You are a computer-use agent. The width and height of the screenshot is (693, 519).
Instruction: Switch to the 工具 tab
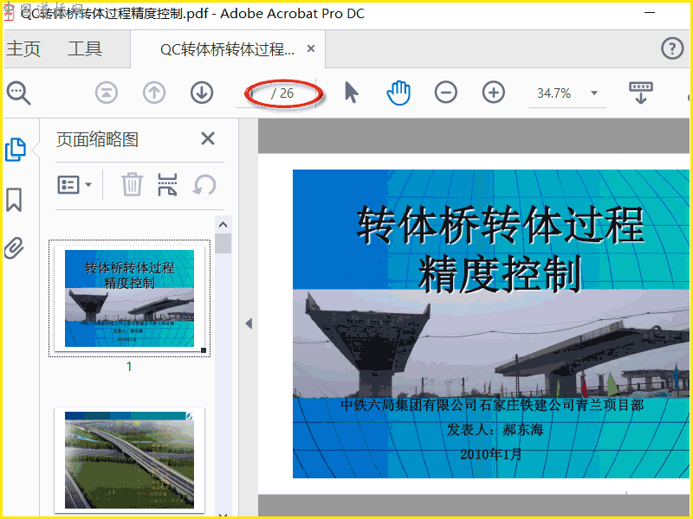[85, 48]
